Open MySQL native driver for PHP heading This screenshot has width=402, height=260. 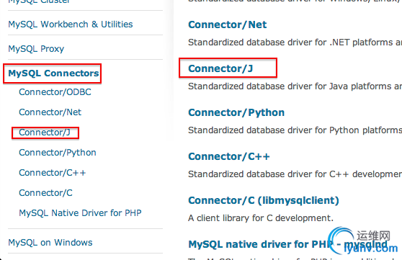pyautogui.click(x=287, y=244)
